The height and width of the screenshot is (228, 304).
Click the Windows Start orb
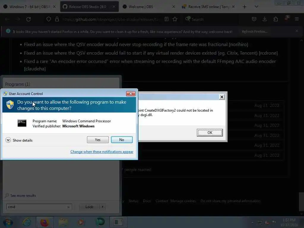click(8, 222)
